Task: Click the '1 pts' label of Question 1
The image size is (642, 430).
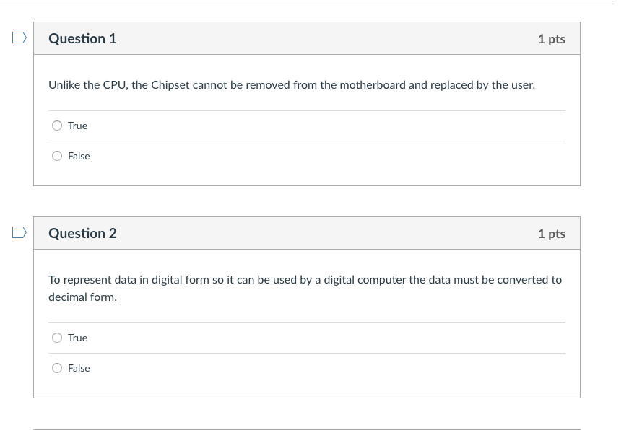Action: [x=551, y=39]
